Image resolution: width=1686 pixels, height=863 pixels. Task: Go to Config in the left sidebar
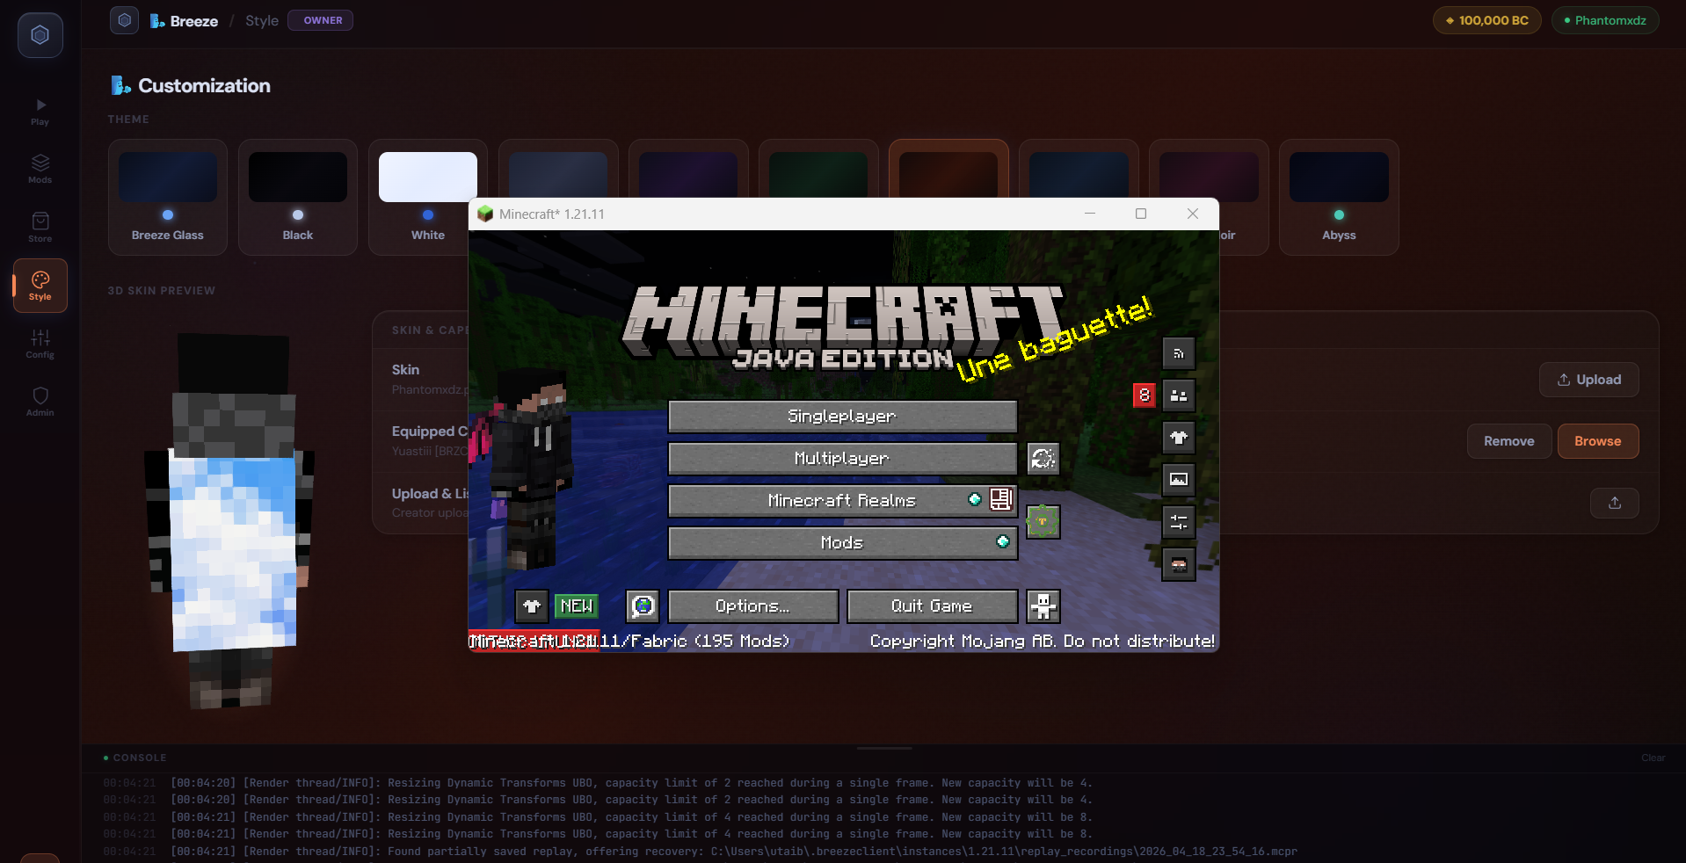[x=40, y=344]
